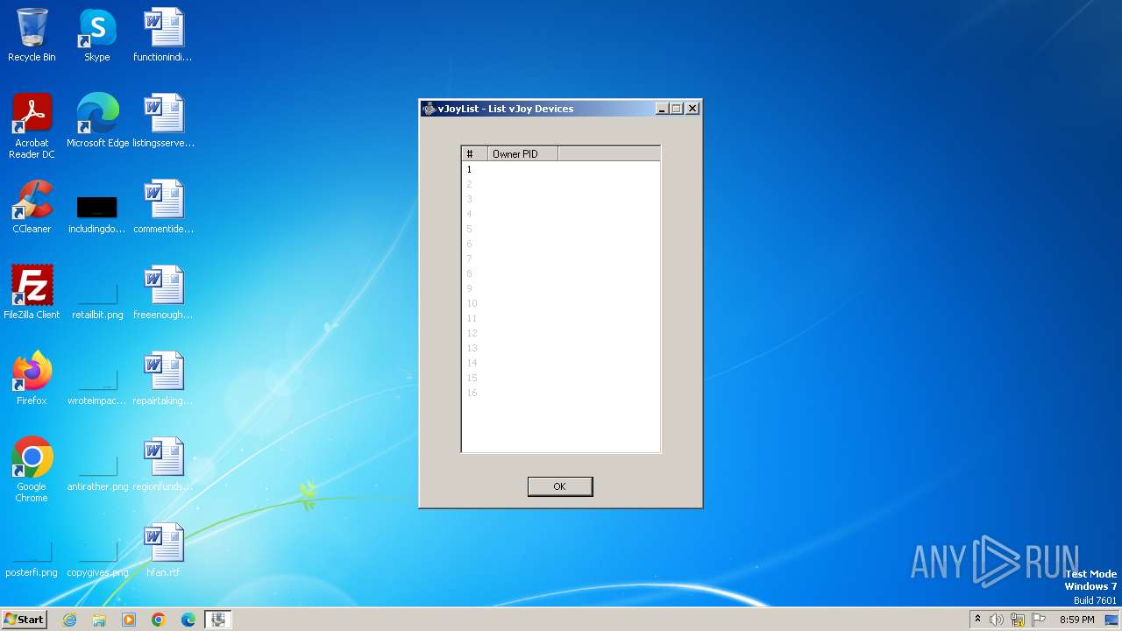The height and width of the screenshot is (631, 1122).
Task: Open FileZilla Client desktop shortcut
Action: 32,293
